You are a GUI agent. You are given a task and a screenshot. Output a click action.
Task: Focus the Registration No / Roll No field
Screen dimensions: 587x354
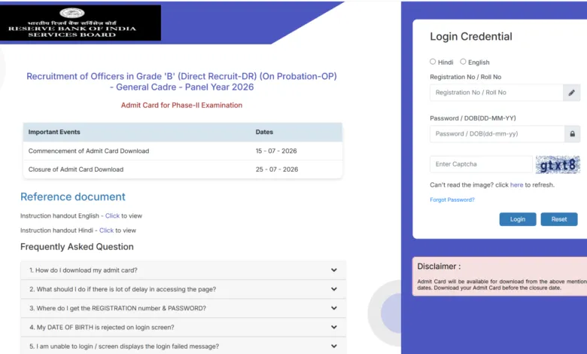click(497, 93)
